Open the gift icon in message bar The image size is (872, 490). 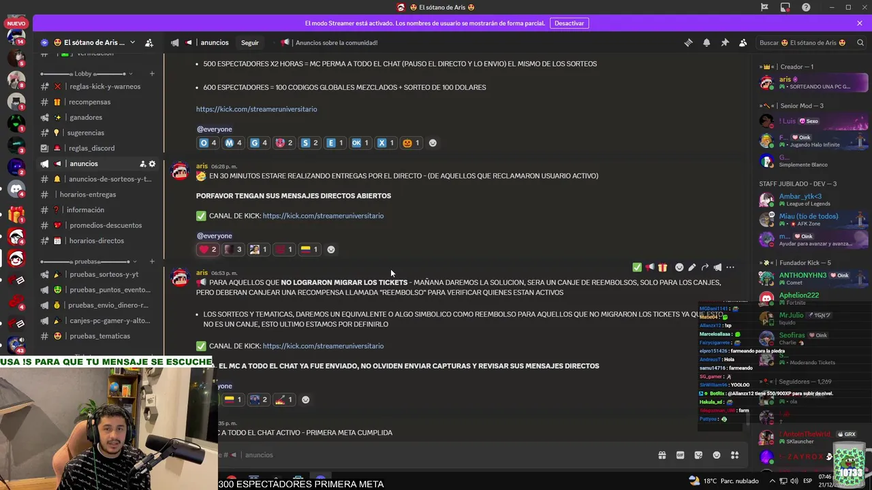661,455
